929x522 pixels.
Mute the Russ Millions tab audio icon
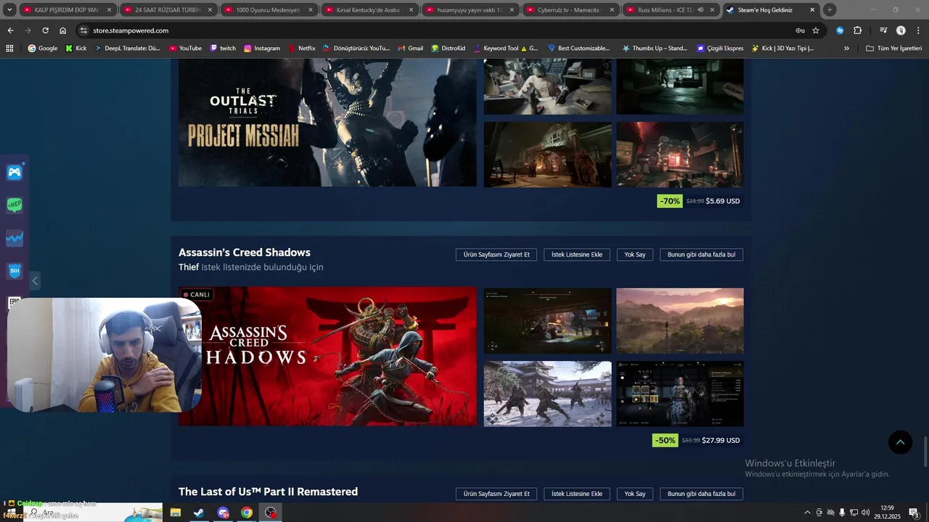pyautogui.click(x=700, y=10)
